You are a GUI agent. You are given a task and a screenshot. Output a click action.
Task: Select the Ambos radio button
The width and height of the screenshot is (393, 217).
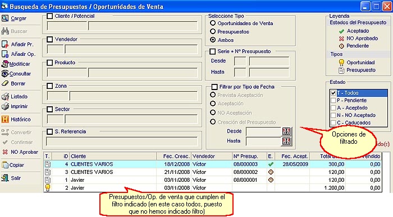click(x=213, y=40)
